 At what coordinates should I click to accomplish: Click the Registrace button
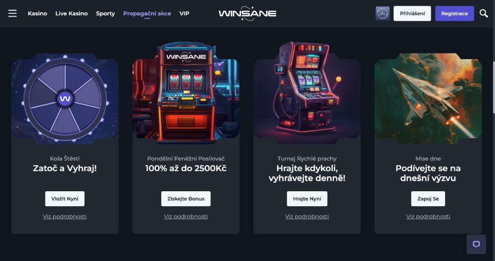454,13
